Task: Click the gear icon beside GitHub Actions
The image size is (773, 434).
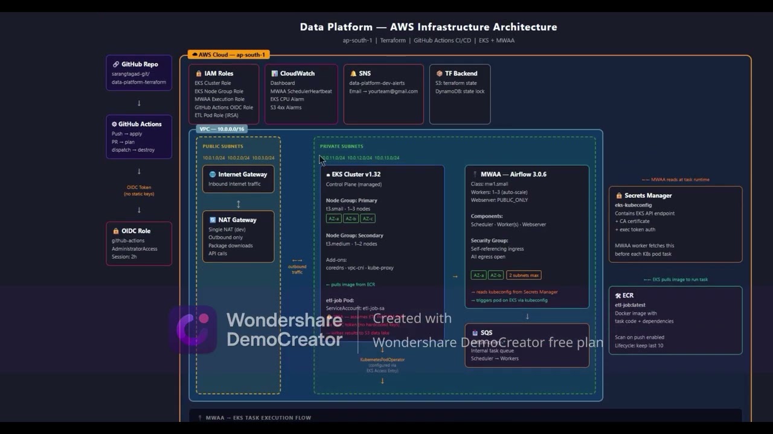Action: pyautogui.click(x=115, y=124)
